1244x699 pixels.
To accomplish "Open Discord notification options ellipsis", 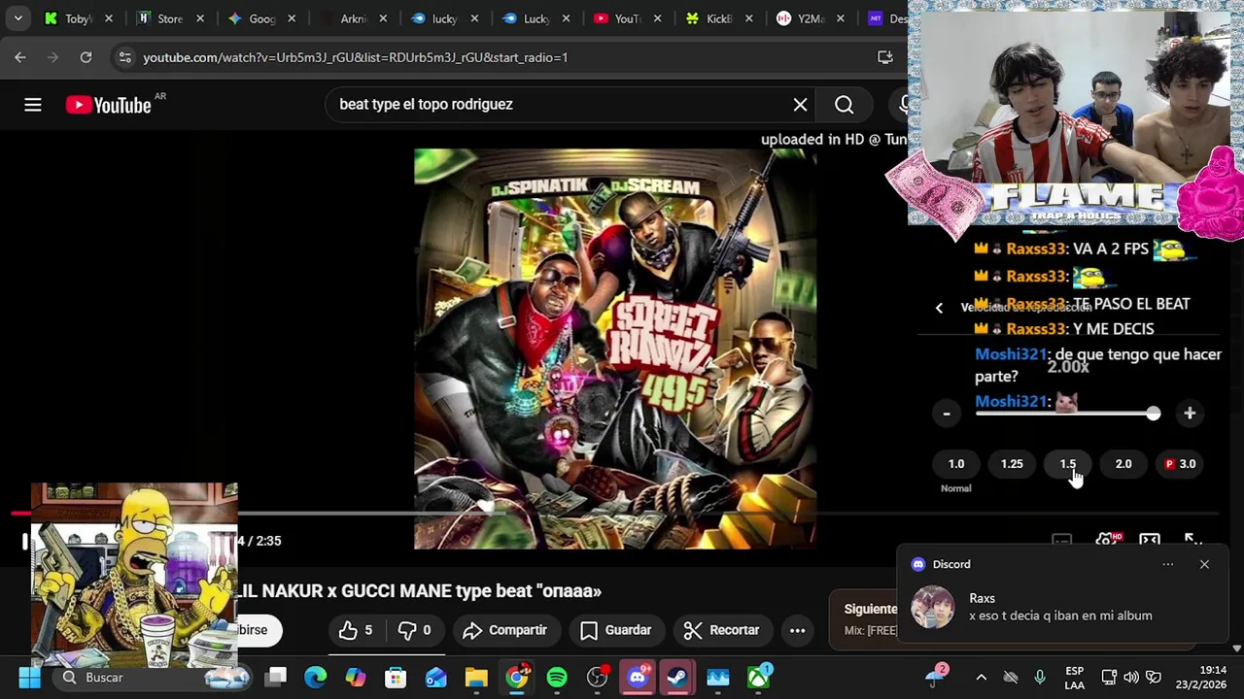I will 1168,564.
